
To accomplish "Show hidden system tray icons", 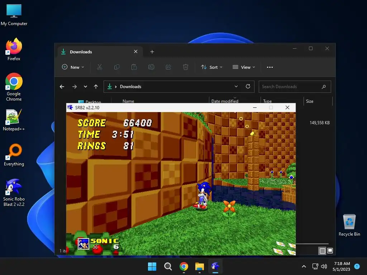I will point(304,266).
